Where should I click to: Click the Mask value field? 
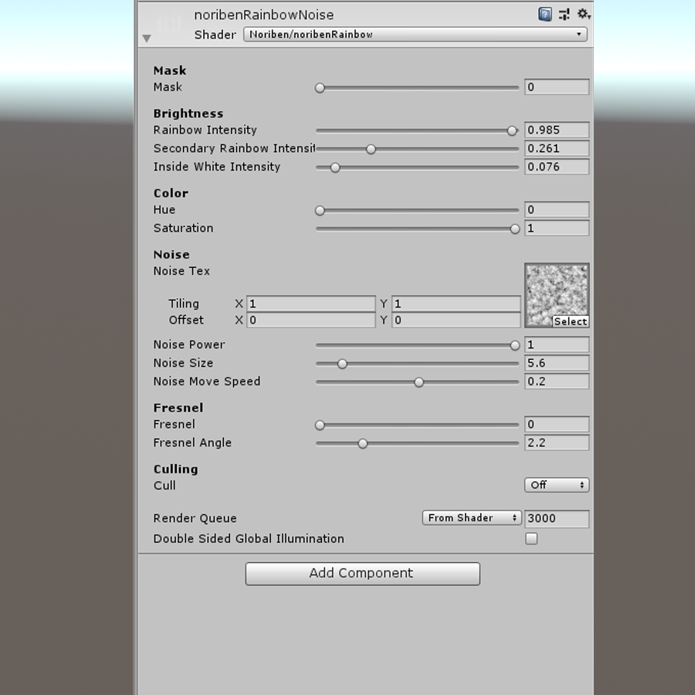pyautogui.click(x=557, y=86)
